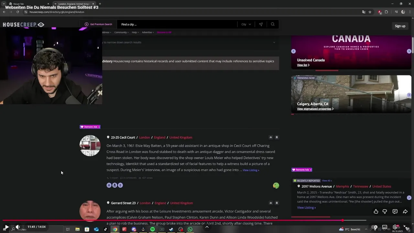Image resolution: width=414 pixels, height=233 pixels.
Task: Mute the video volume
Action: (x=18, y=227)
